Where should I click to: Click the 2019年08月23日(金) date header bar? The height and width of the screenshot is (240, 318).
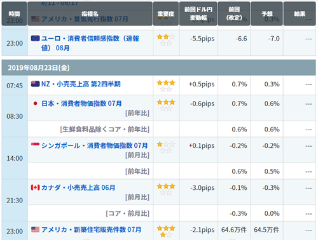158,68
